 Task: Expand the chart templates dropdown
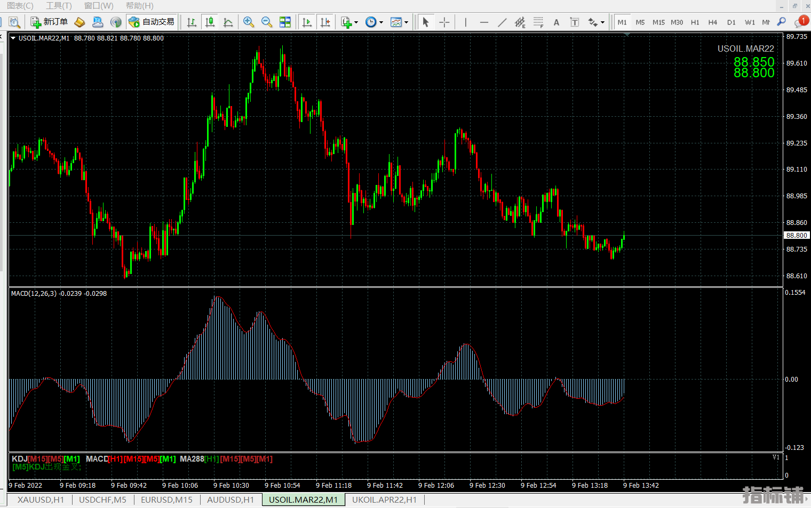(406, 22)
